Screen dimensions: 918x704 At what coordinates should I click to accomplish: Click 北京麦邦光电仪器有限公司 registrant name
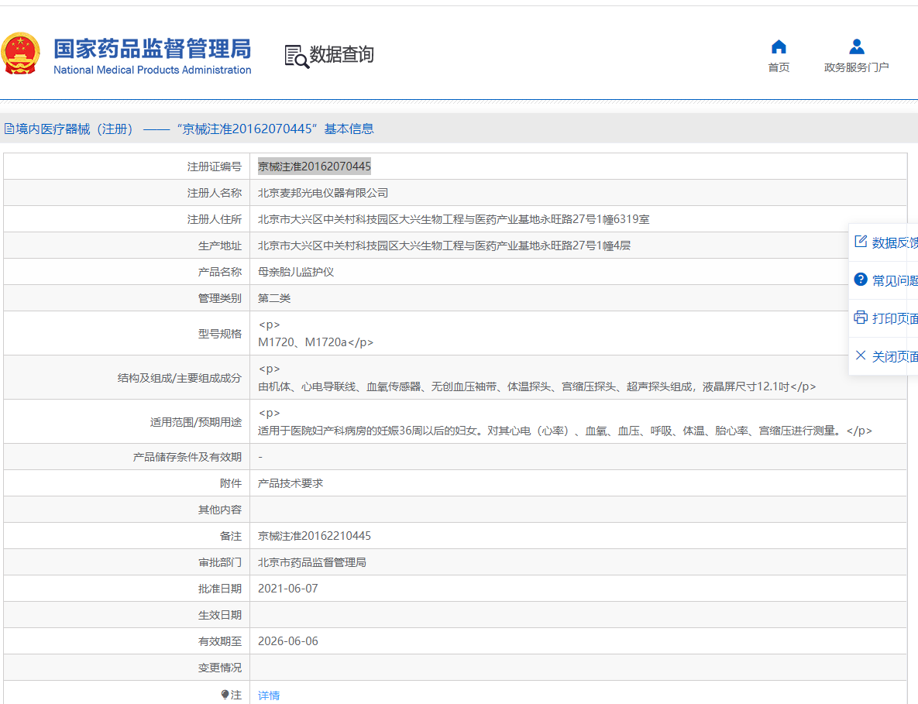(x=323, y=193)
